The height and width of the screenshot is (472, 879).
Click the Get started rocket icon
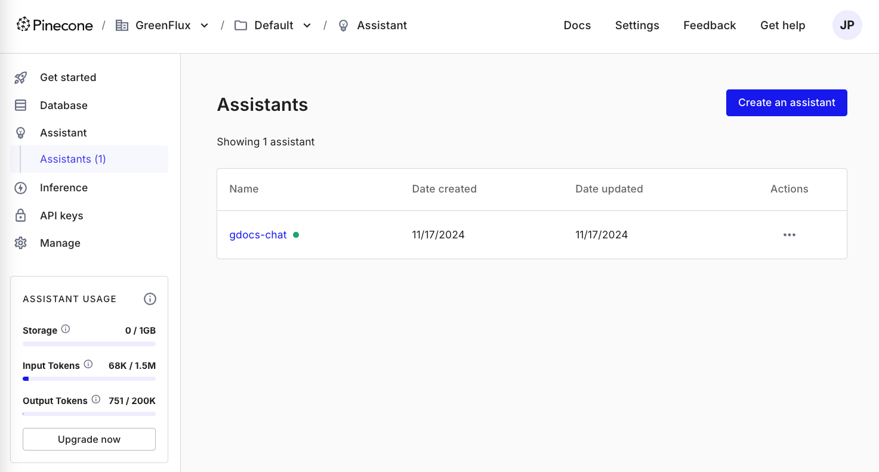click(20, 77)
